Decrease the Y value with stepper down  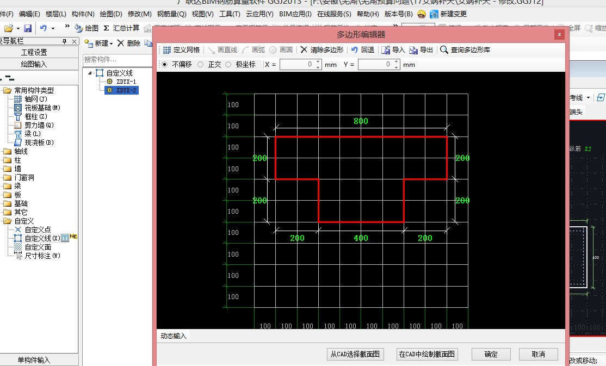coord(397,67)
